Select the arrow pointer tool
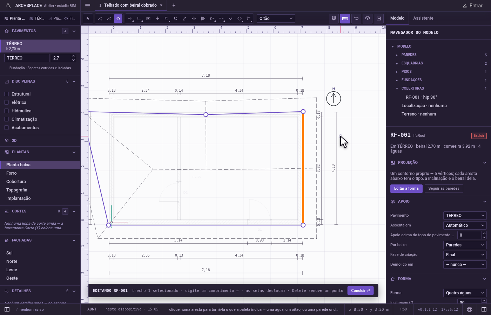Viewport: 491px width, 315px height. (x=88, y=19)
